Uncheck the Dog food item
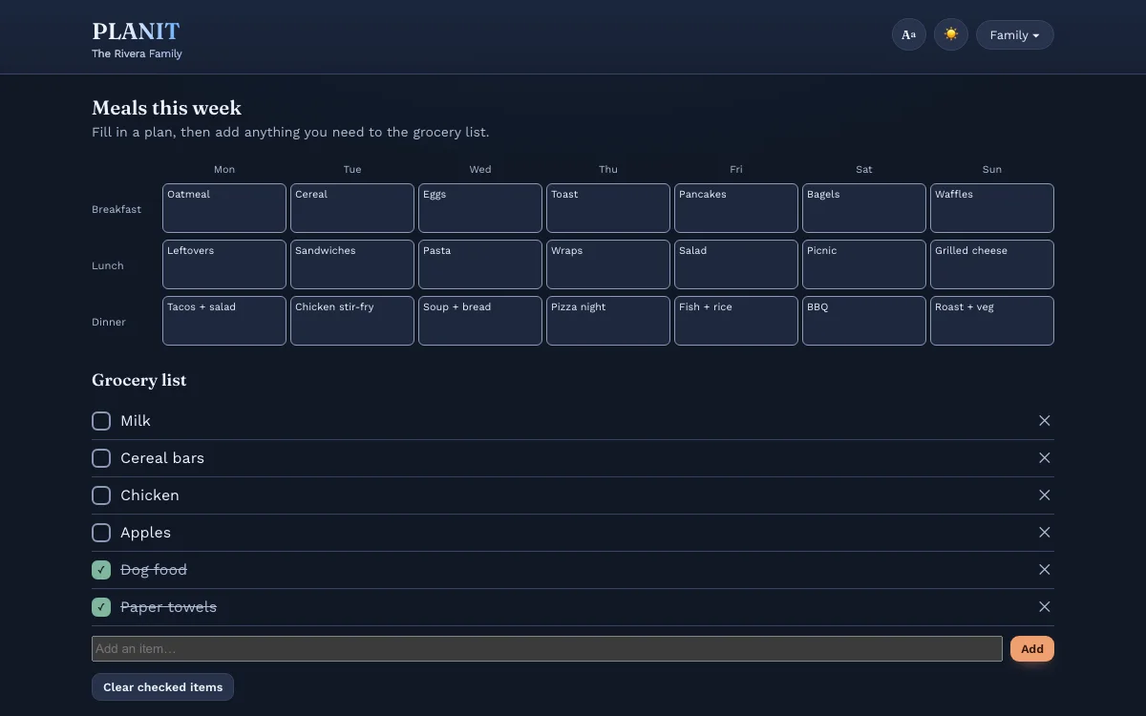This screenshot has height=716, width=1146. click(x=101, y=570)
